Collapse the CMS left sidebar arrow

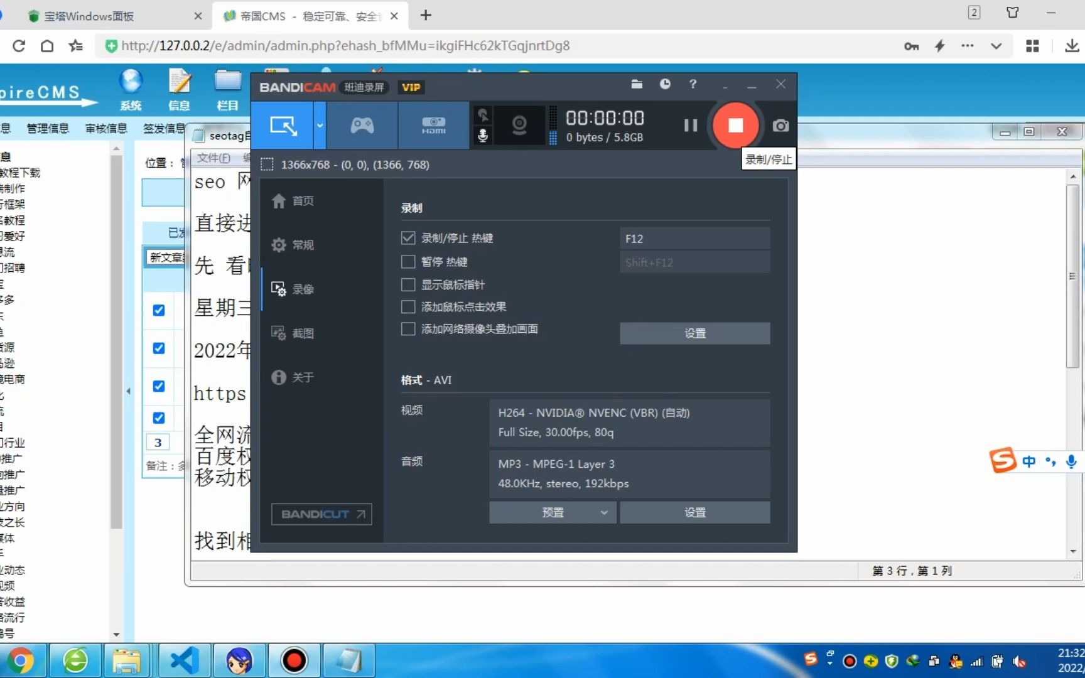(128, 391)
